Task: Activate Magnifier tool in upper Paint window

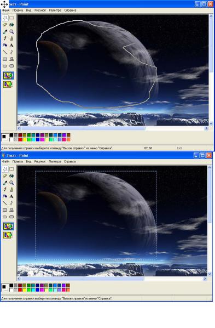Action: coord(11,32)
